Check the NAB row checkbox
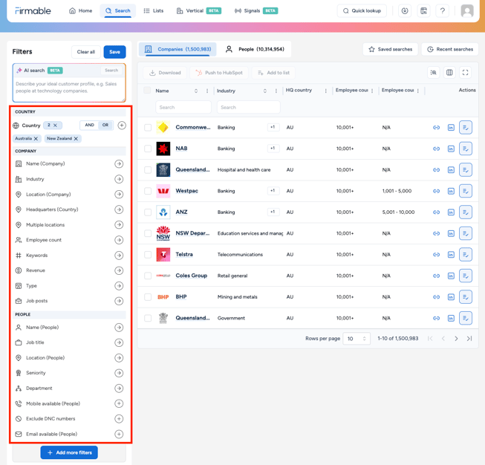 tap(148, 149)
